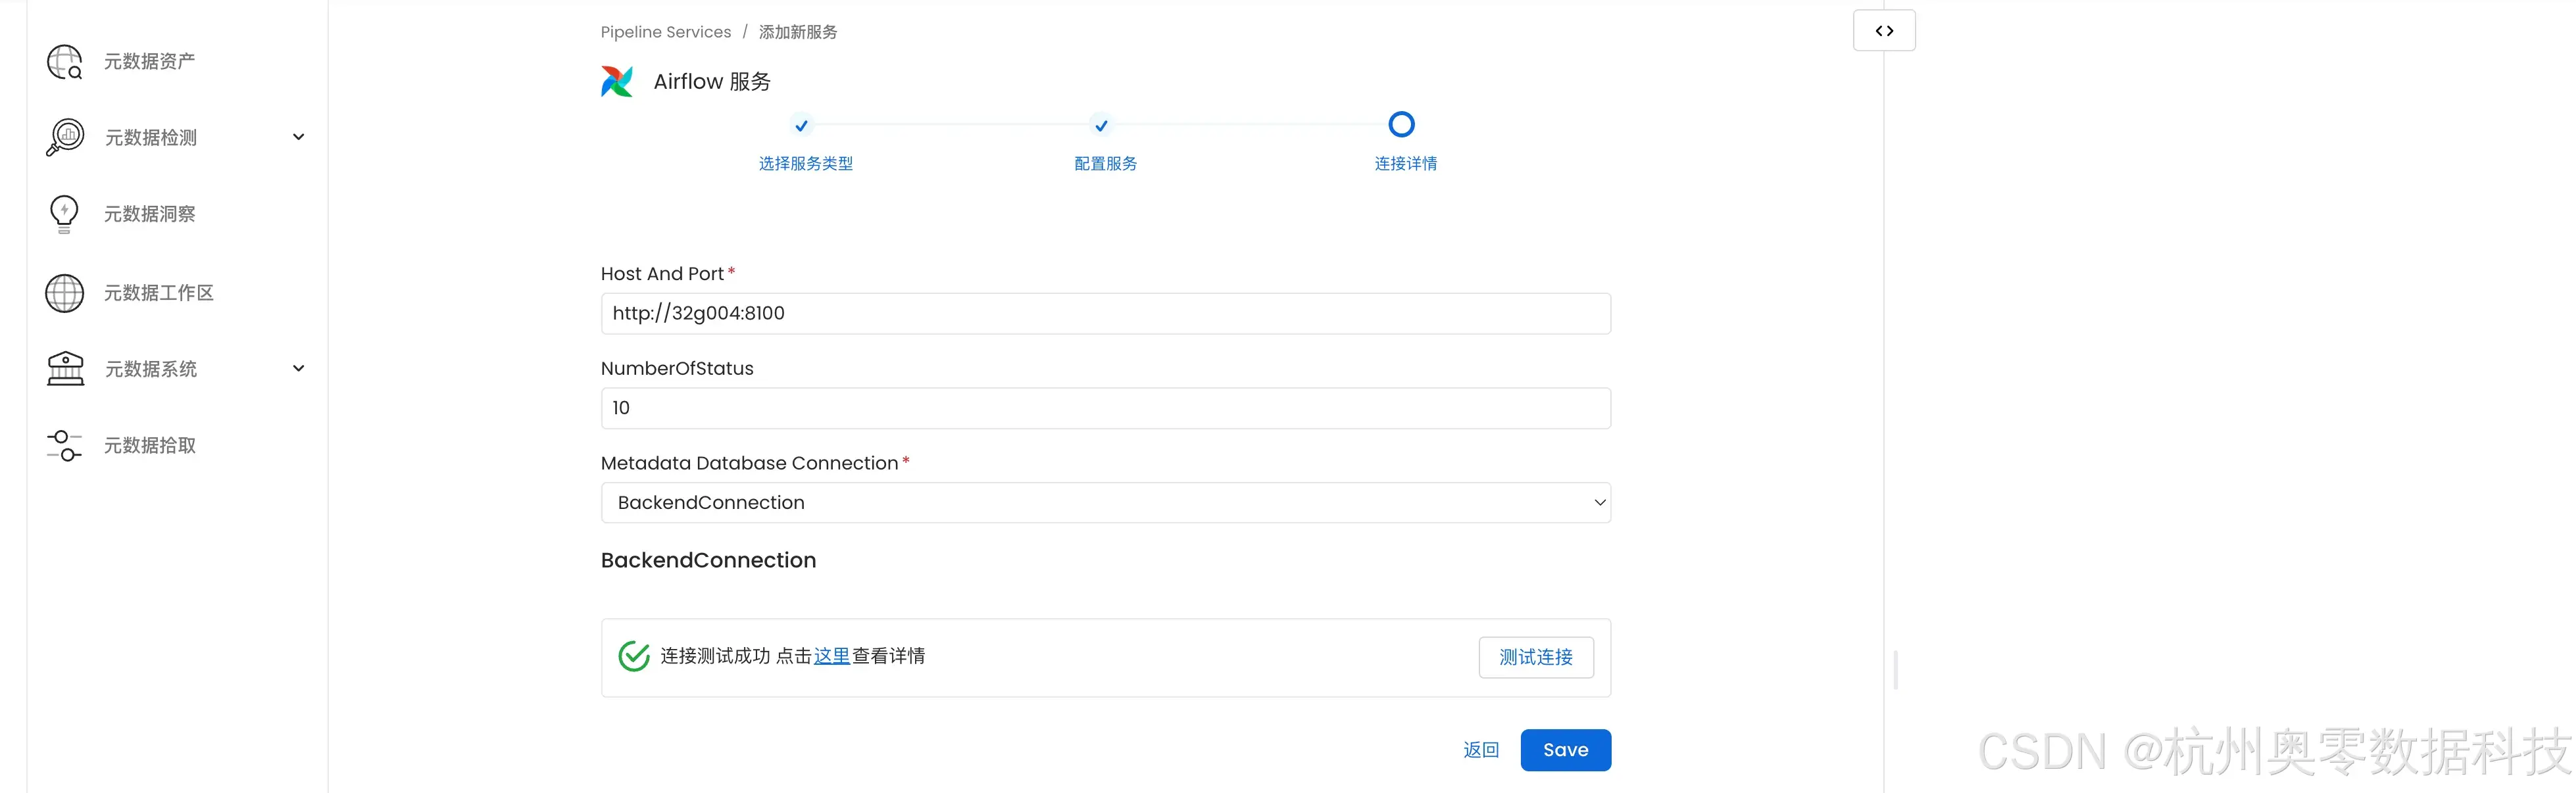Expand the 元数据系统 sidebar chevron

tap(298, 368)
